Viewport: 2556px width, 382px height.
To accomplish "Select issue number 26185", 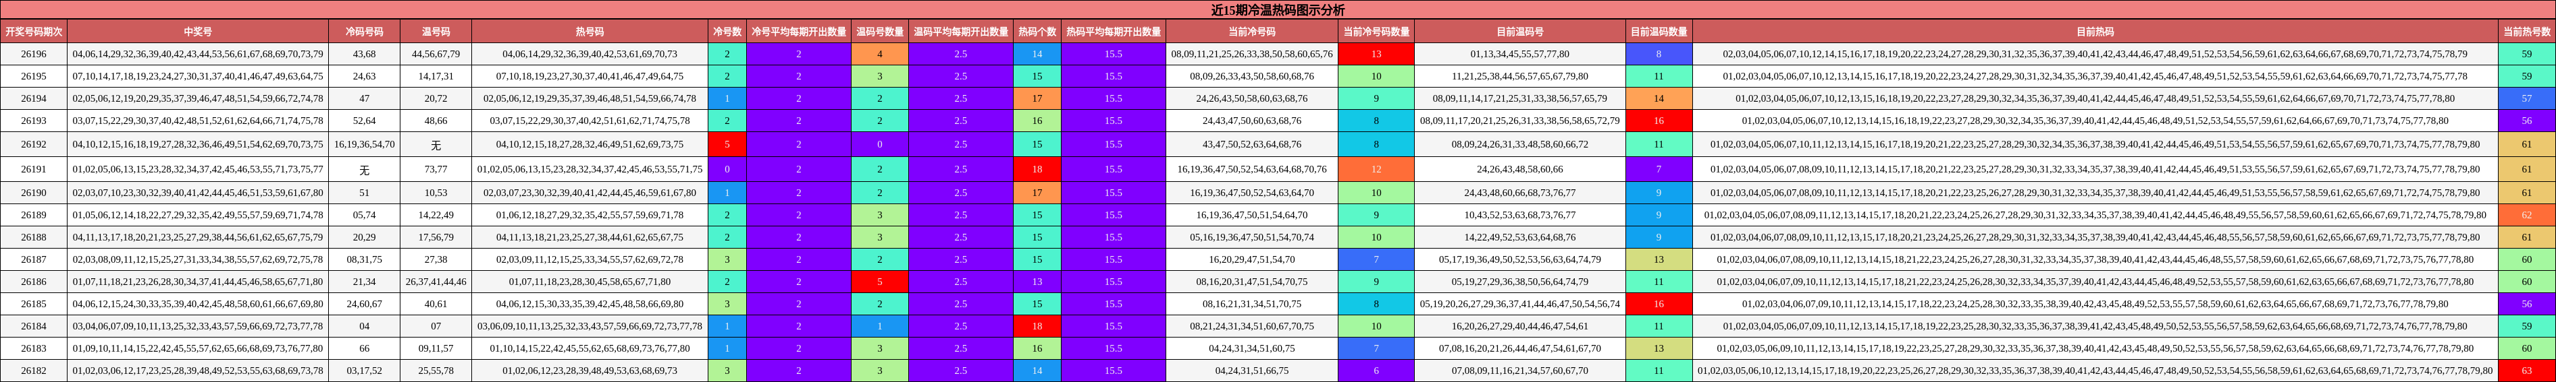I will point(34,304).
